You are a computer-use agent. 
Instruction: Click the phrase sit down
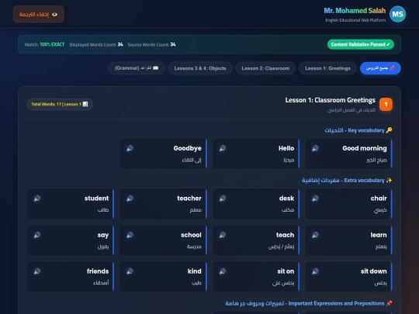click(373, 271)
